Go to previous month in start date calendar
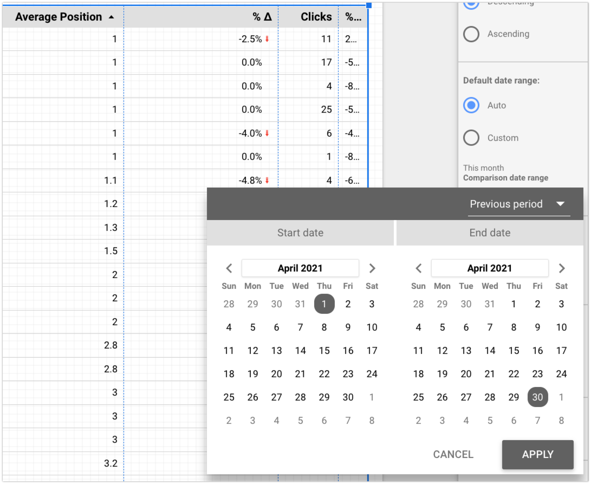Screen dimensions: 591x484 point(229,269)
